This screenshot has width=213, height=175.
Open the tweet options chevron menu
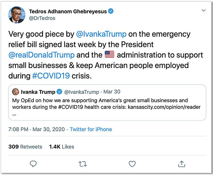(x=203, y=11)
